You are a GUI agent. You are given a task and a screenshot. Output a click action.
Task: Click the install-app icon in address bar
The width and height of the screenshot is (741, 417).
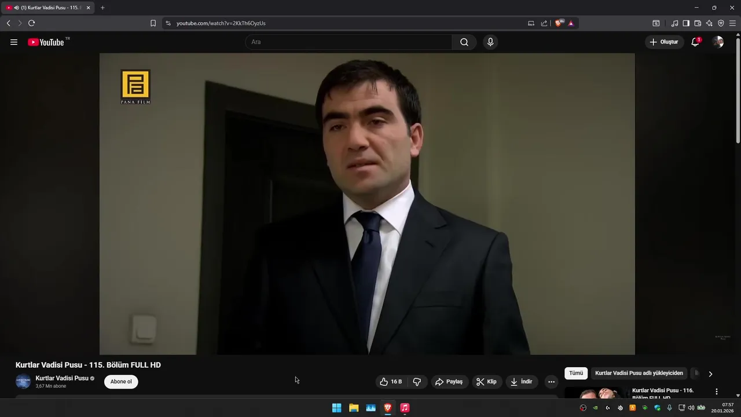(531, 23)
